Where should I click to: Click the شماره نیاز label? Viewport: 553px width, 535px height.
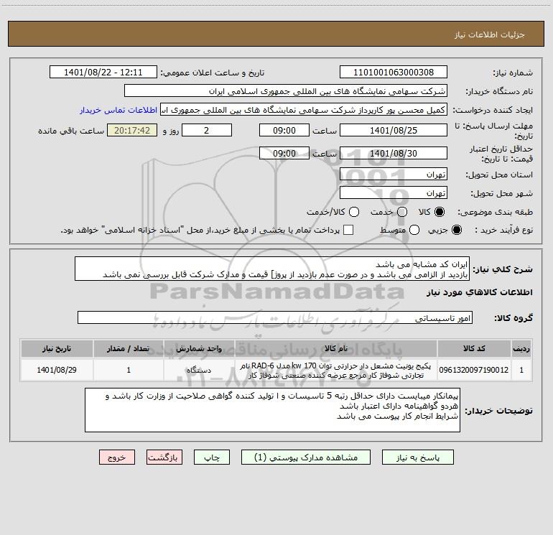point(513,73)
